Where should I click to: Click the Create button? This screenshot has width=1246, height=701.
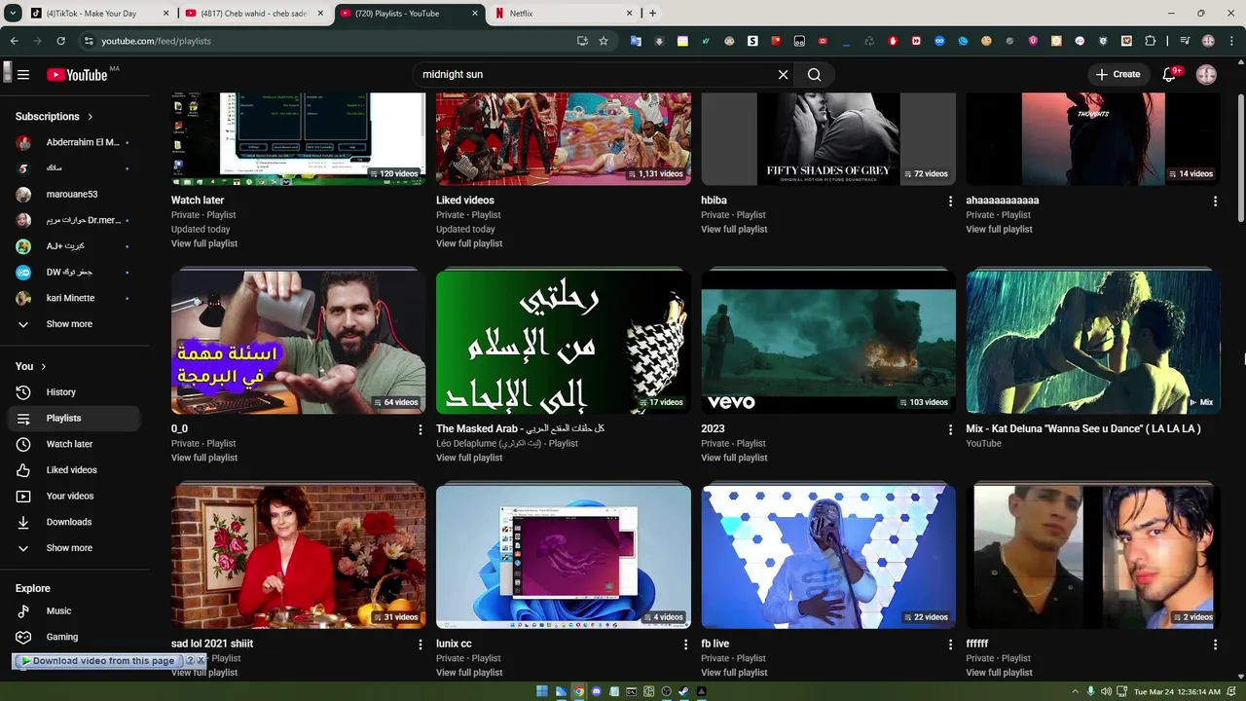pos(1118,74)
